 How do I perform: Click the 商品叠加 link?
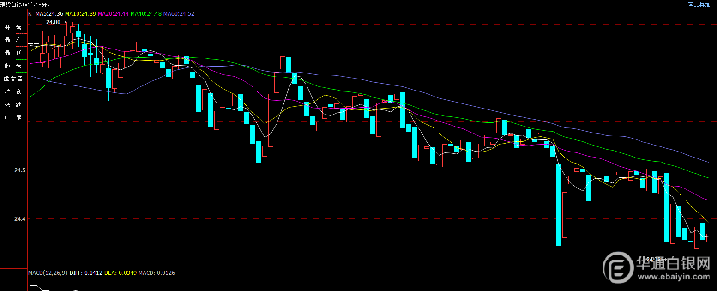pyautogui.click(x=699, y=5)
